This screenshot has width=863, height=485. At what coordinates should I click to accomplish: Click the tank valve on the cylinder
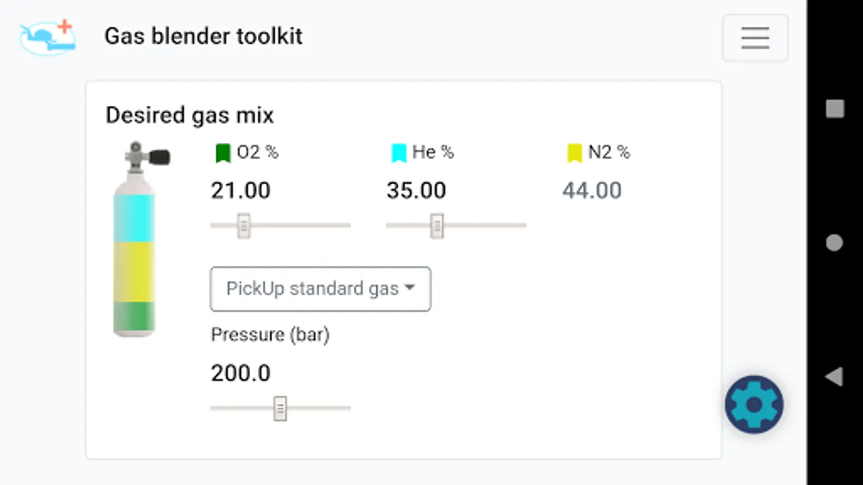[x=146, y=157]
